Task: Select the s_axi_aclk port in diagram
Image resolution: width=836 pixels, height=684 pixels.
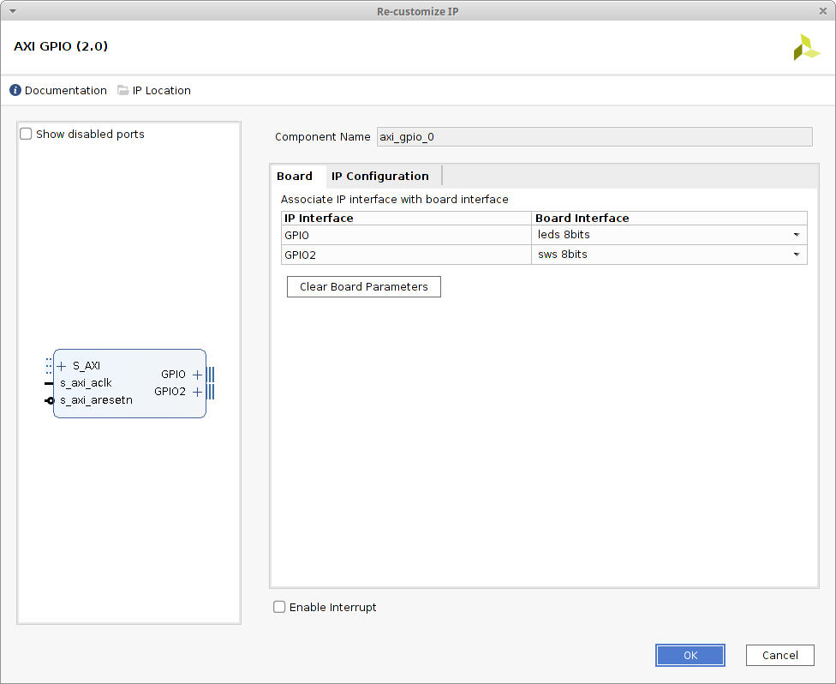Action: click(86, 383)
